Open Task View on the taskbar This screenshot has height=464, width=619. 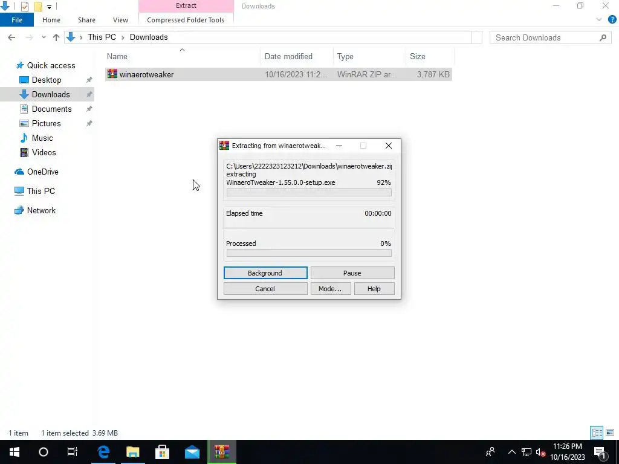[73, 452]
